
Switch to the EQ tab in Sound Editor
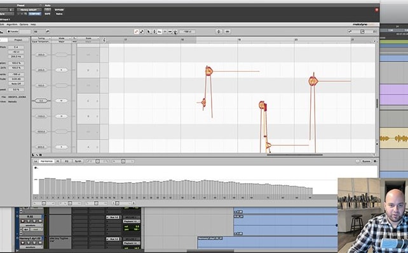pos(66,161)
